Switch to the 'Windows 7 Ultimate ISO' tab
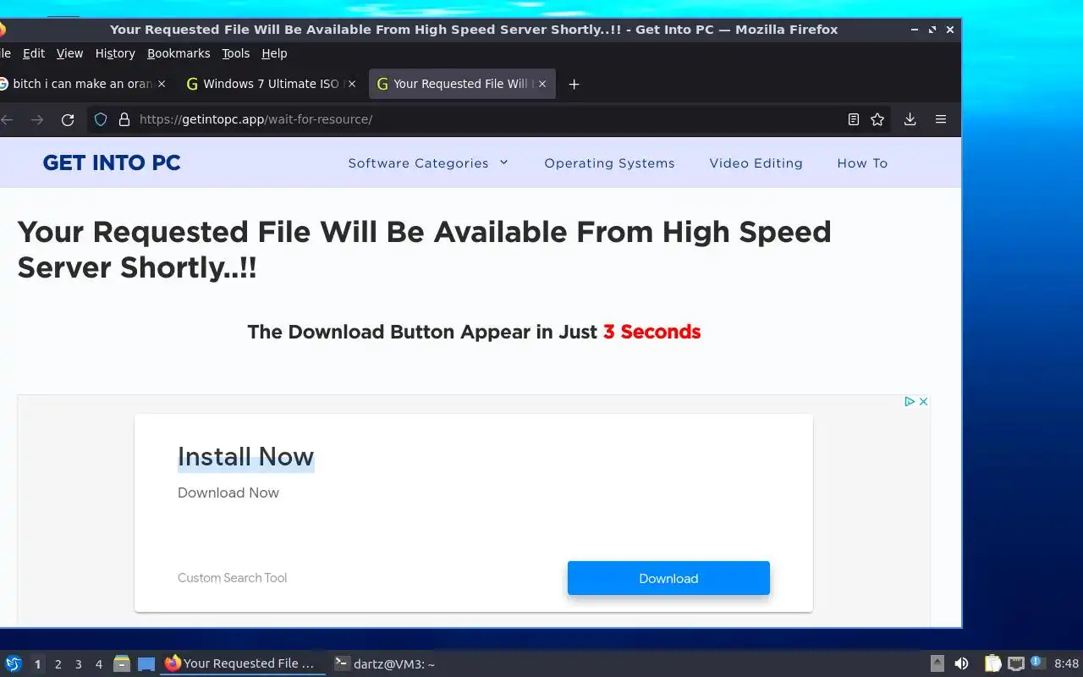 click(270, 84)
